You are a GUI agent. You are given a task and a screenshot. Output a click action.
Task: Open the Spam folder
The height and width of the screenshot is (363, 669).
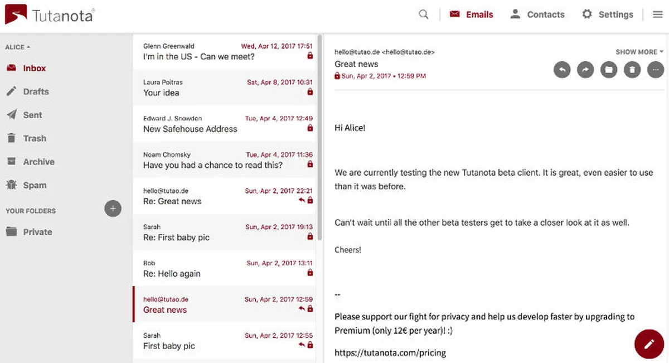click(34, 185)
